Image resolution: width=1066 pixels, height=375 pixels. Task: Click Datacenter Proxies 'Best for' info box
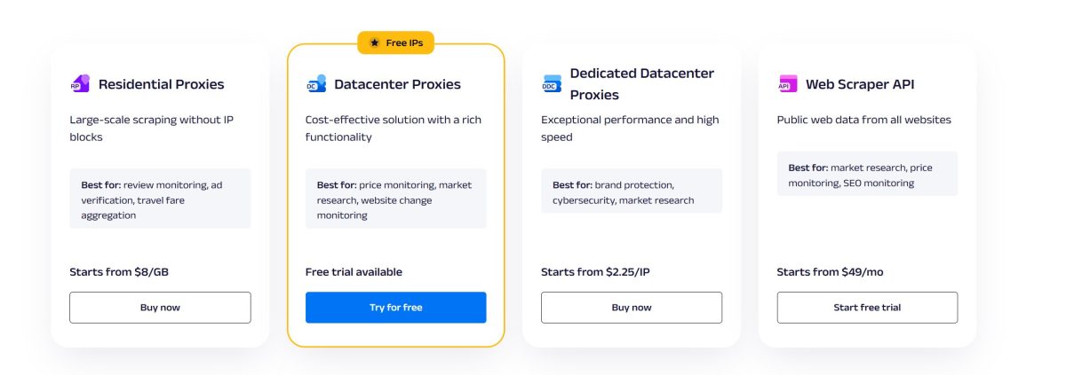point(395,199)
